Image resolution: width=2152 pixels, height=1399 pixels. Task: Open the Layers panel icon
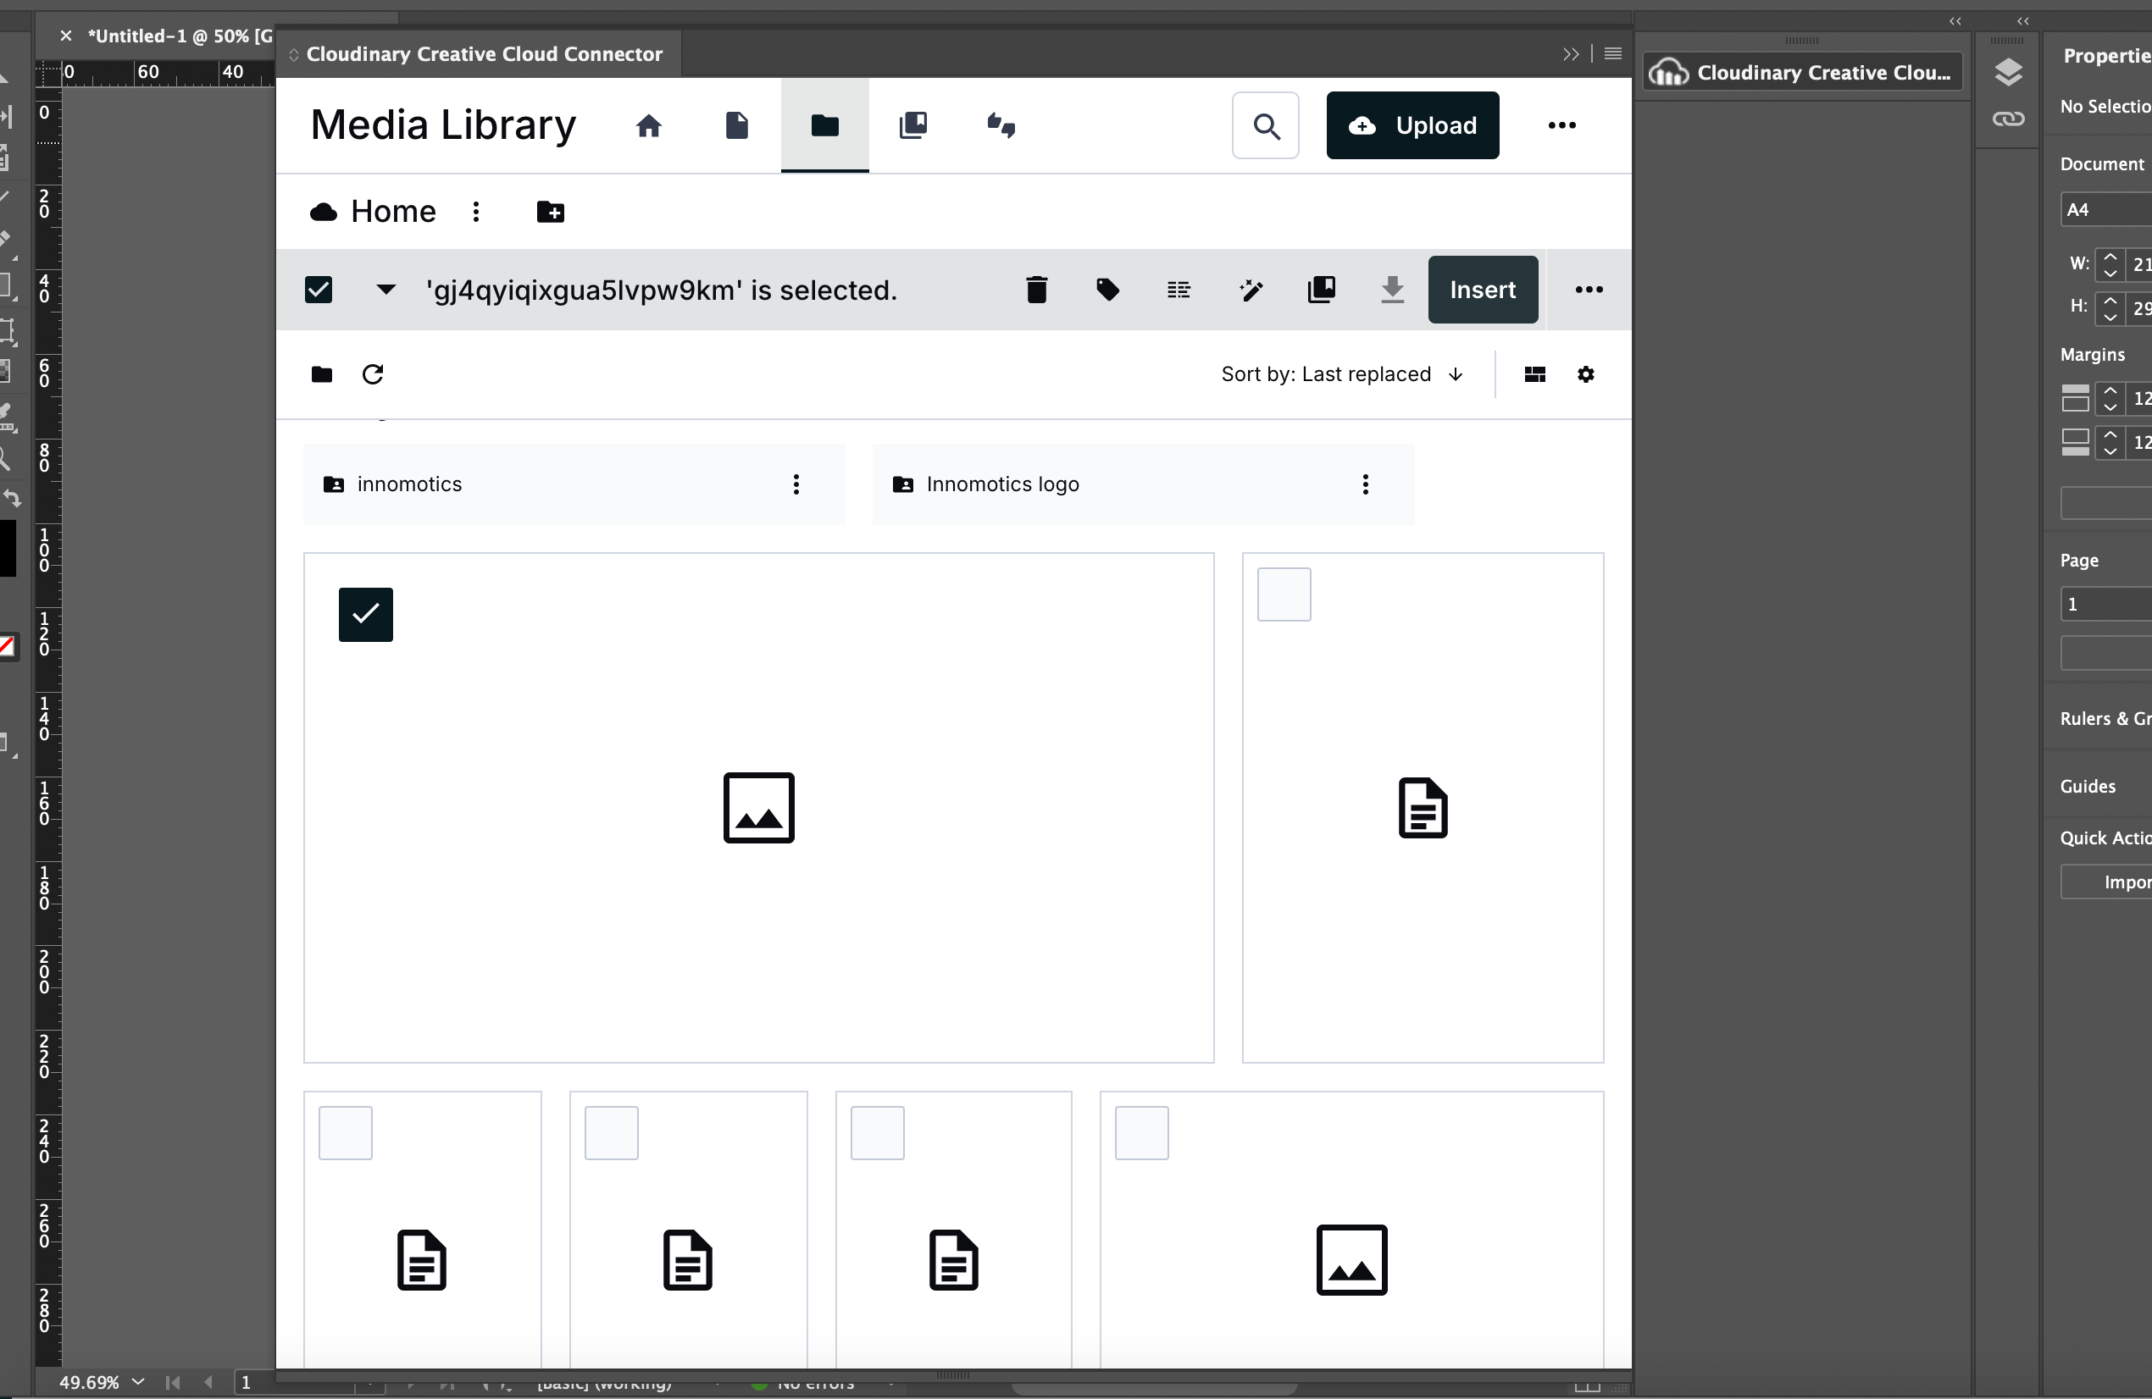click(x=2007, y=72)
